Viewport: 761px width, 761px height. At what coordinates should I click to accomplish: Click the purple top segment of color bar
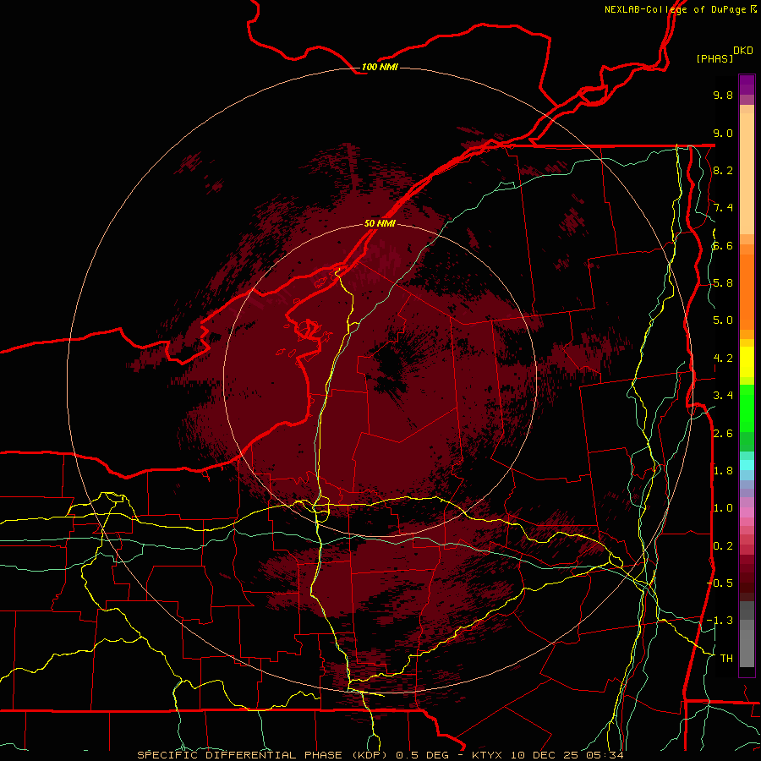[x=747, y=85]
